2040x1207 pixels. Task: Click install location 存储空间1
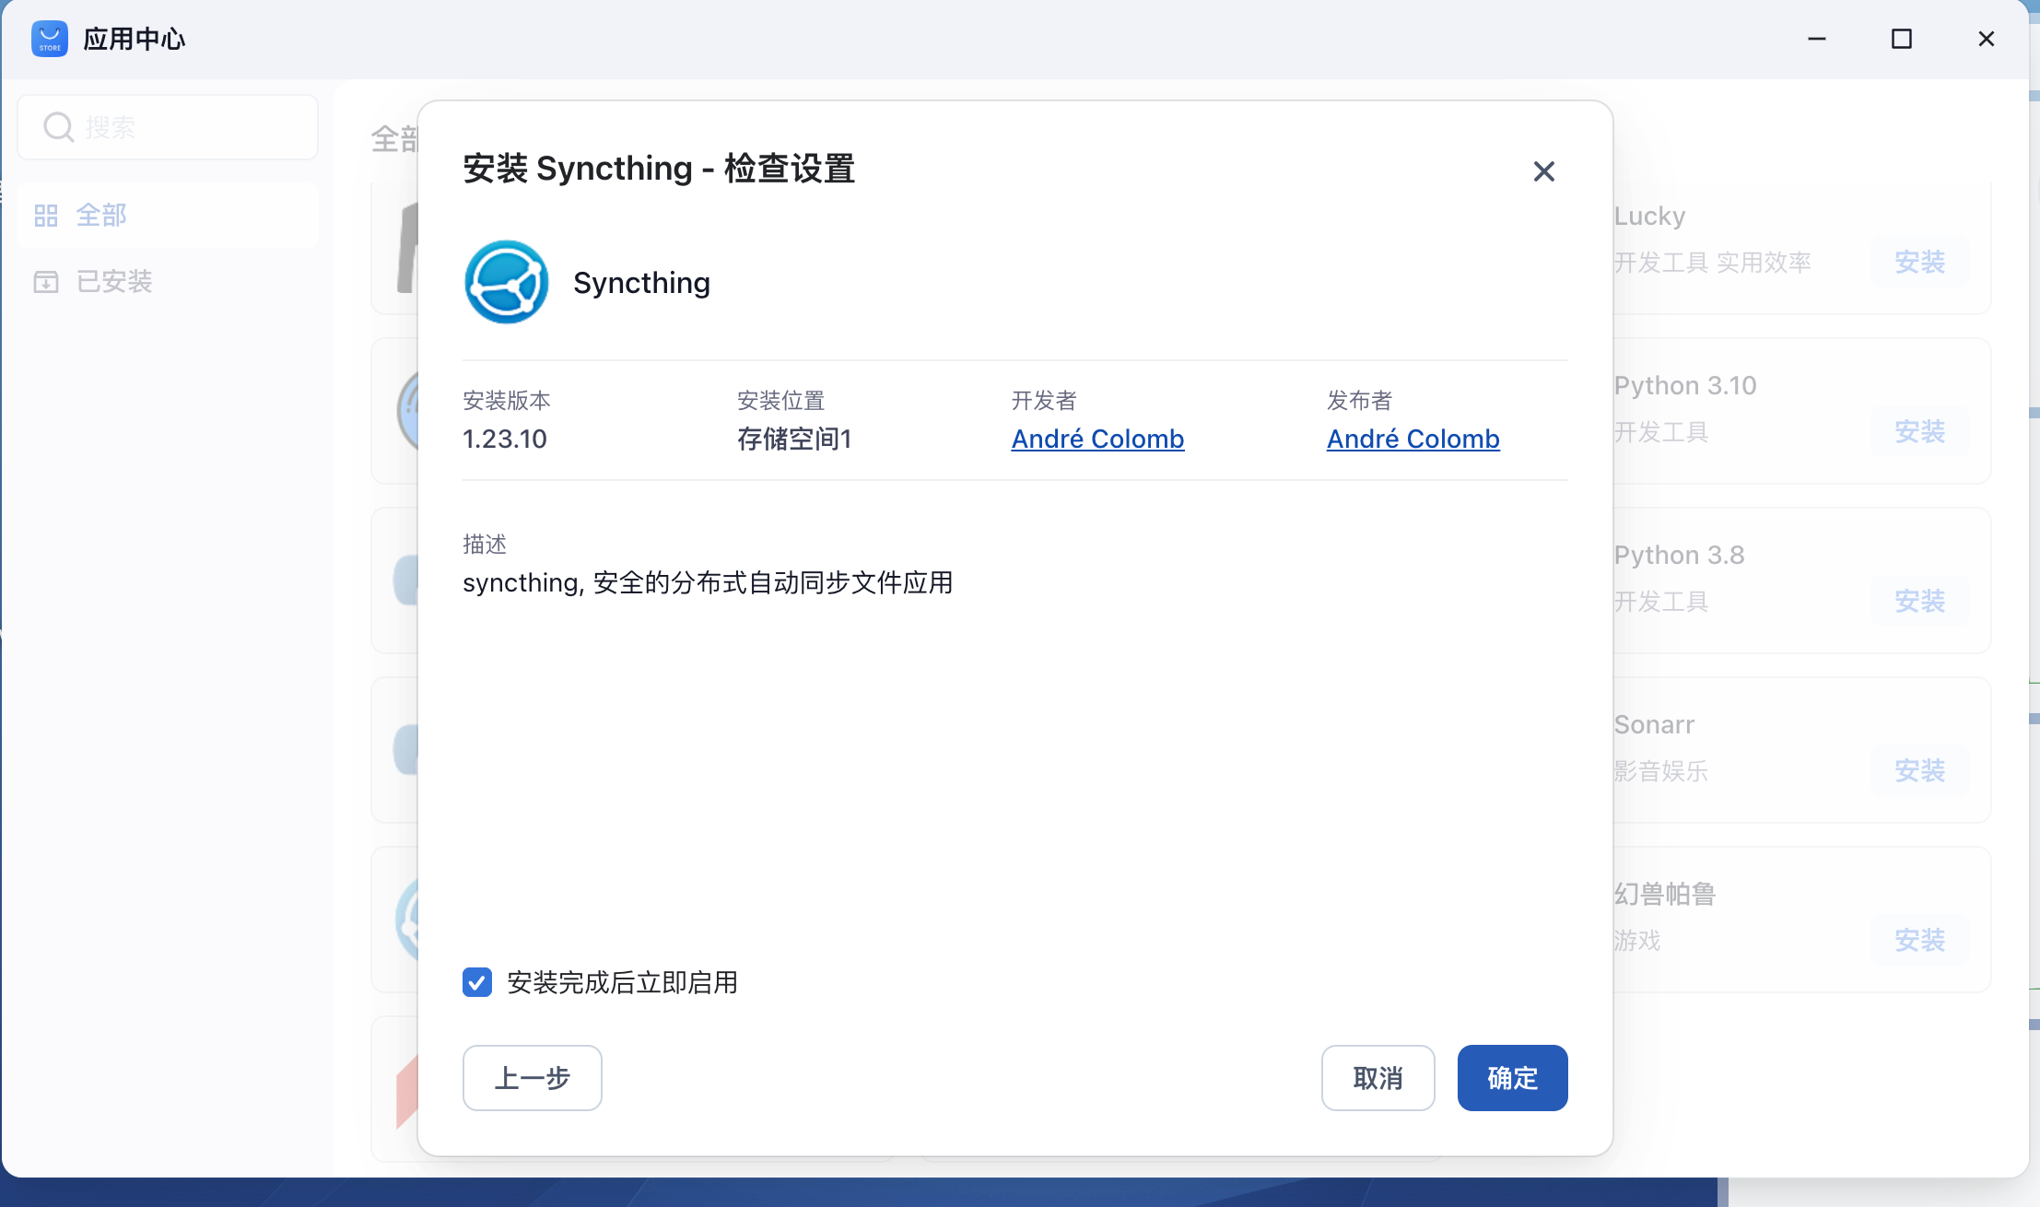point(794,439)
